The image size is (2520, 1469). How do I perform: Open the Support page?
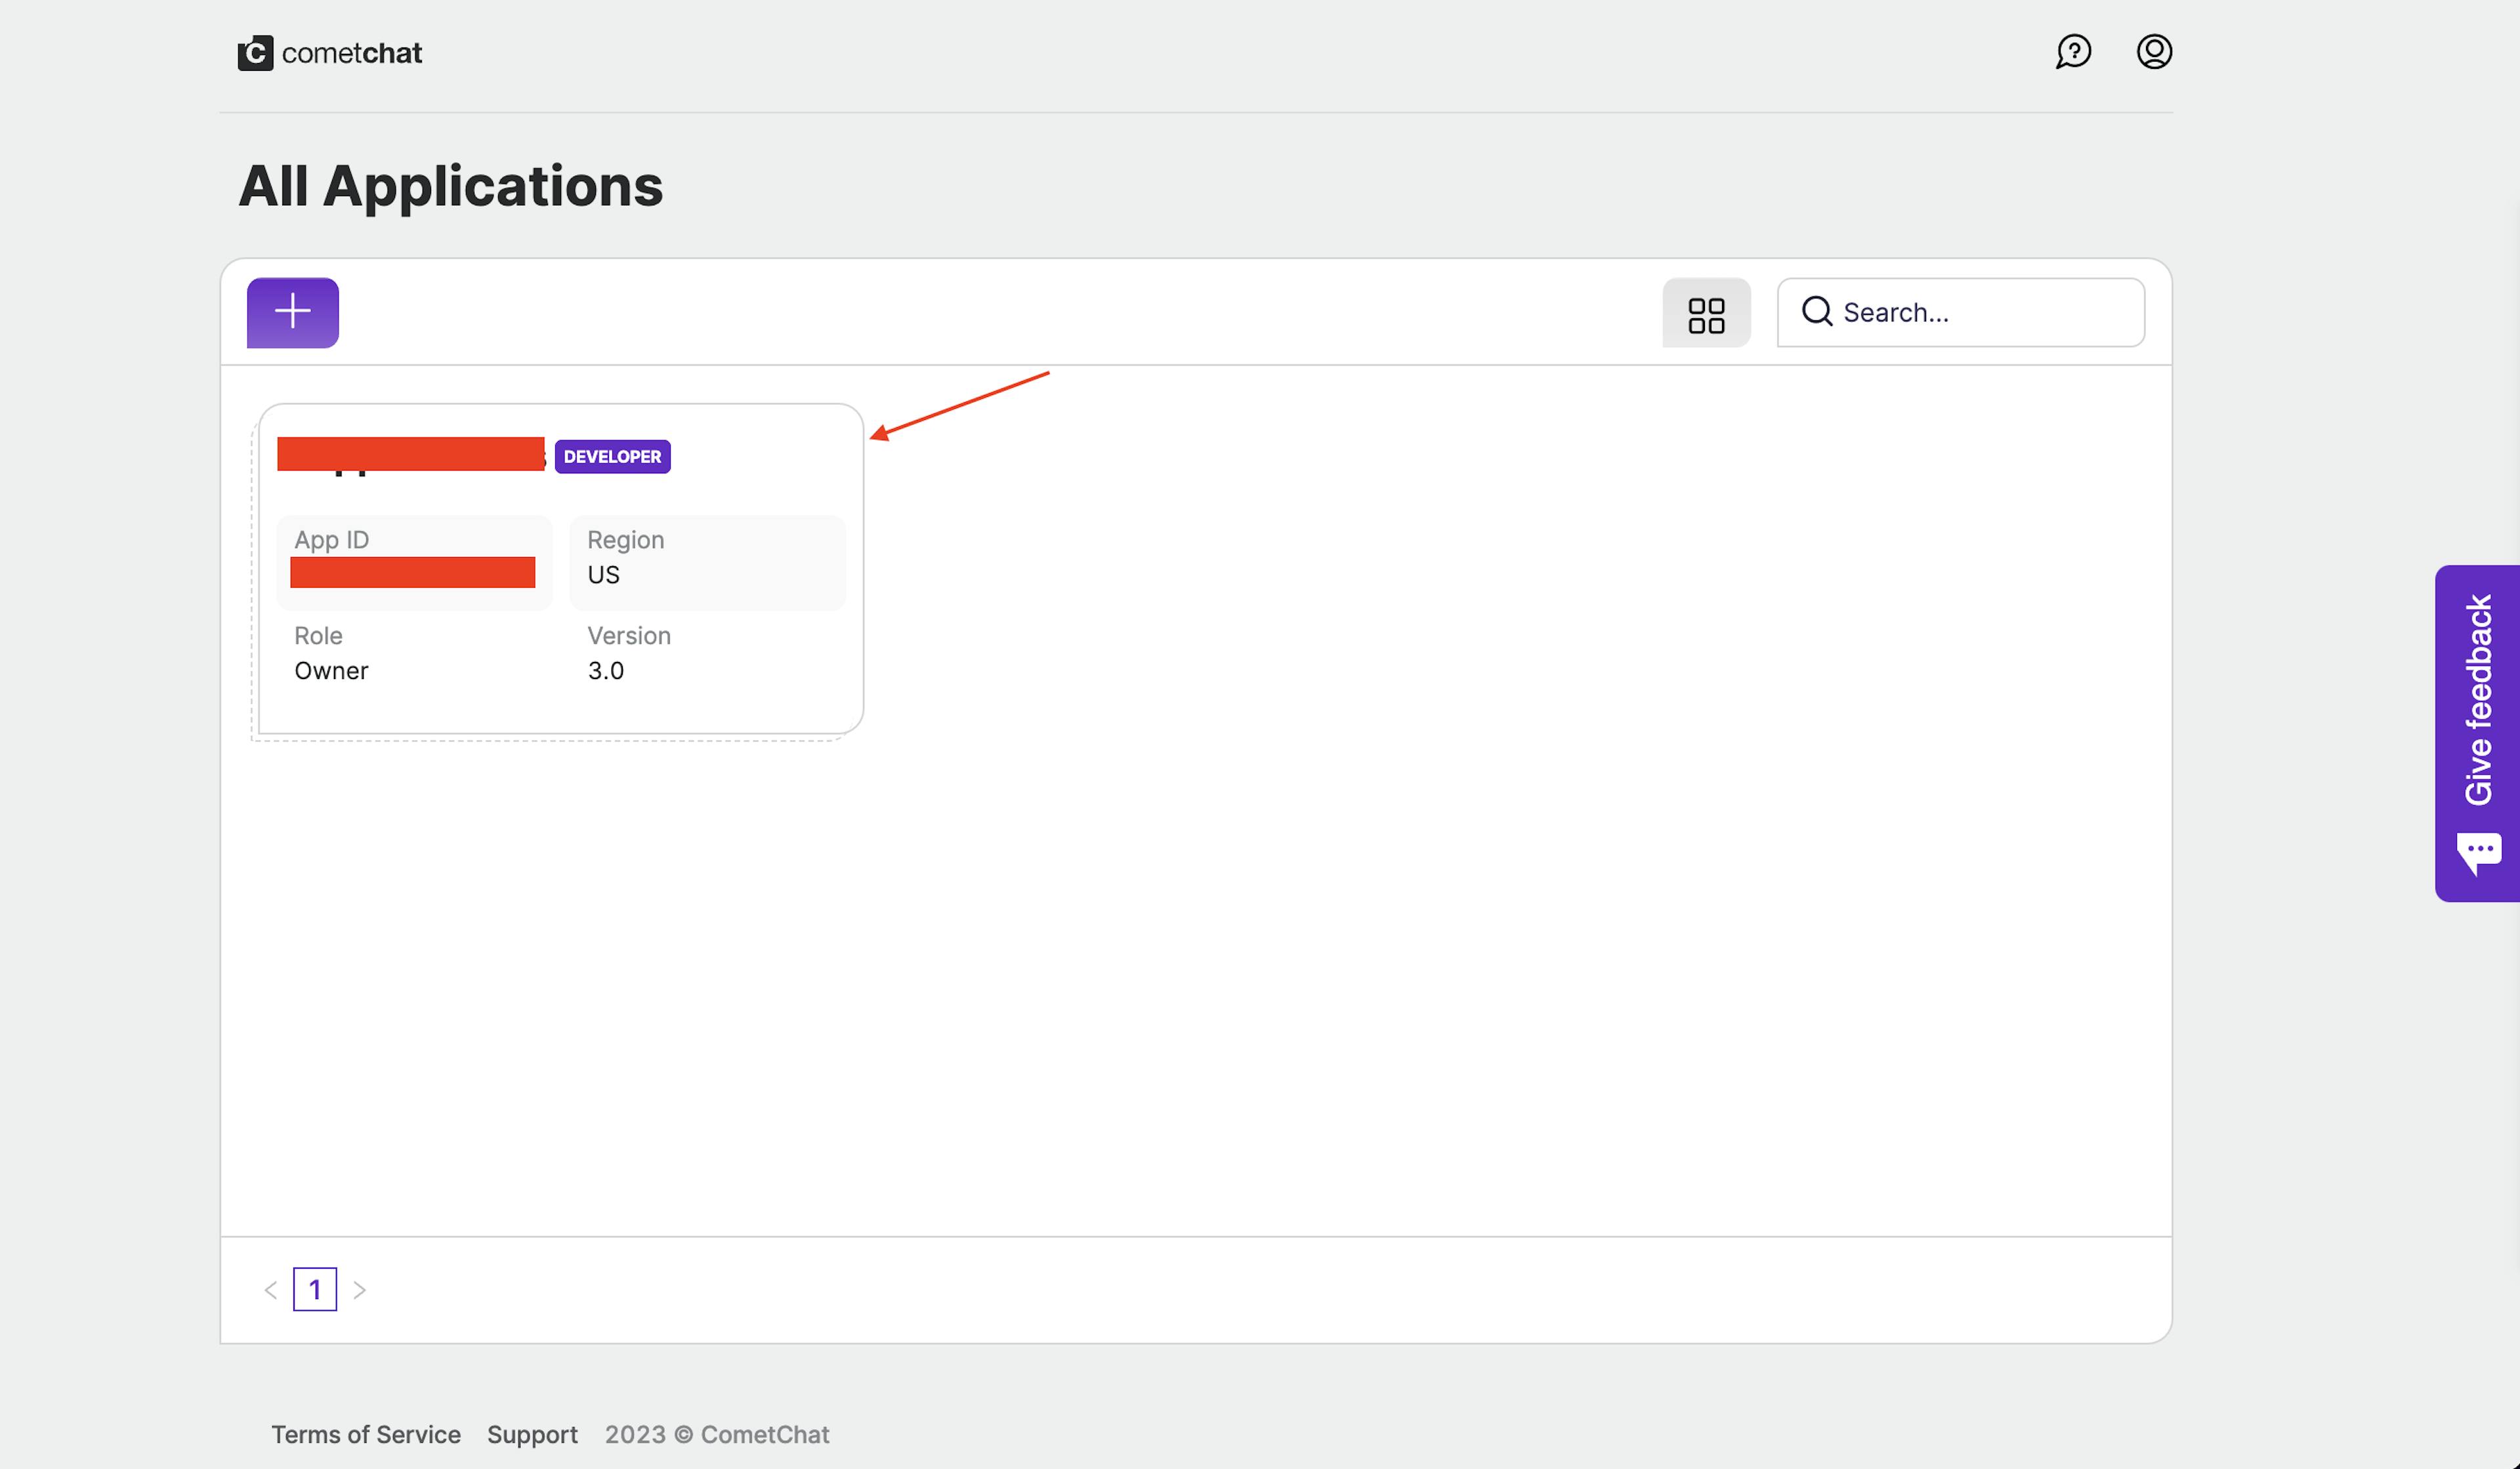click(532, 1434)
